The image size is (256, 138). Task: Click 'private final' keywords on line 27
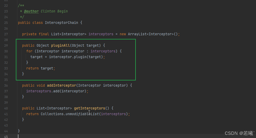(x=36, y=34)
